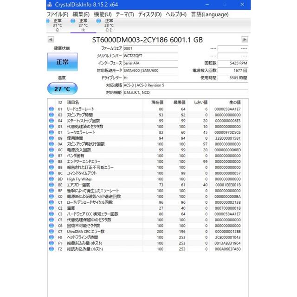Click status icon for 0C 電源投入回数
This screenshot has height=297, width=297.
[x=52, y=150]
